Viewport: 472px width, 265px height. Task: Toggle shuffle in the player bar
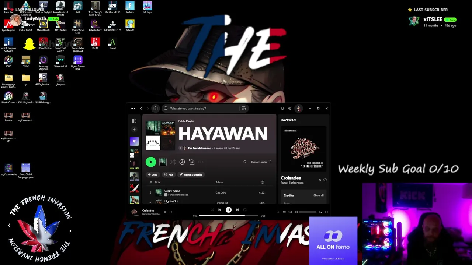212,210
